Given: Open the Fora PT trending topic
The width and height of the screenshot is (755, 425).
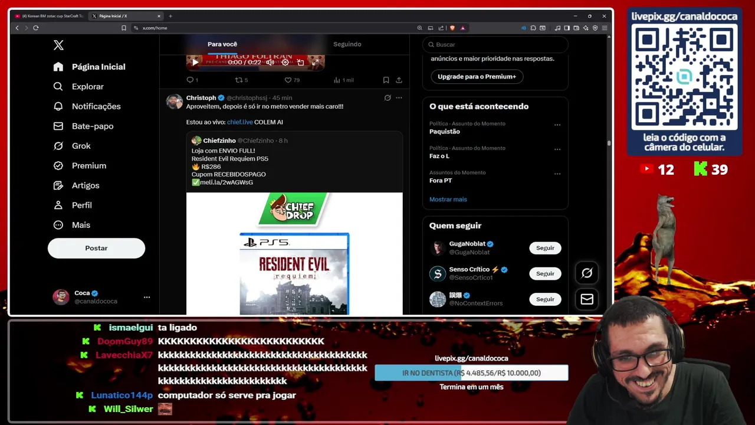Looking at the screenshot, I should click(441, 181).
